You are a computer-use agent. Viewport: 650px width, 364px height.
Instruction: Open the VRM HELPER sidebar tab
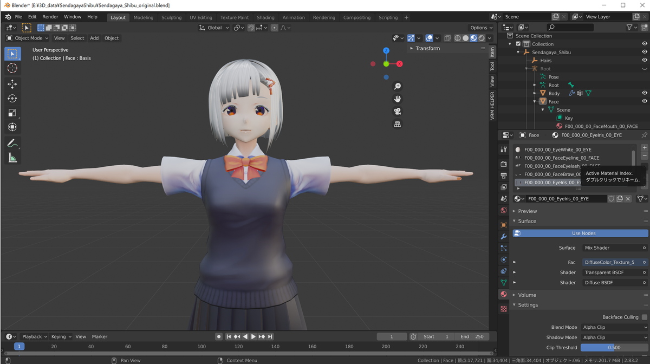click(x=492, y=106)
